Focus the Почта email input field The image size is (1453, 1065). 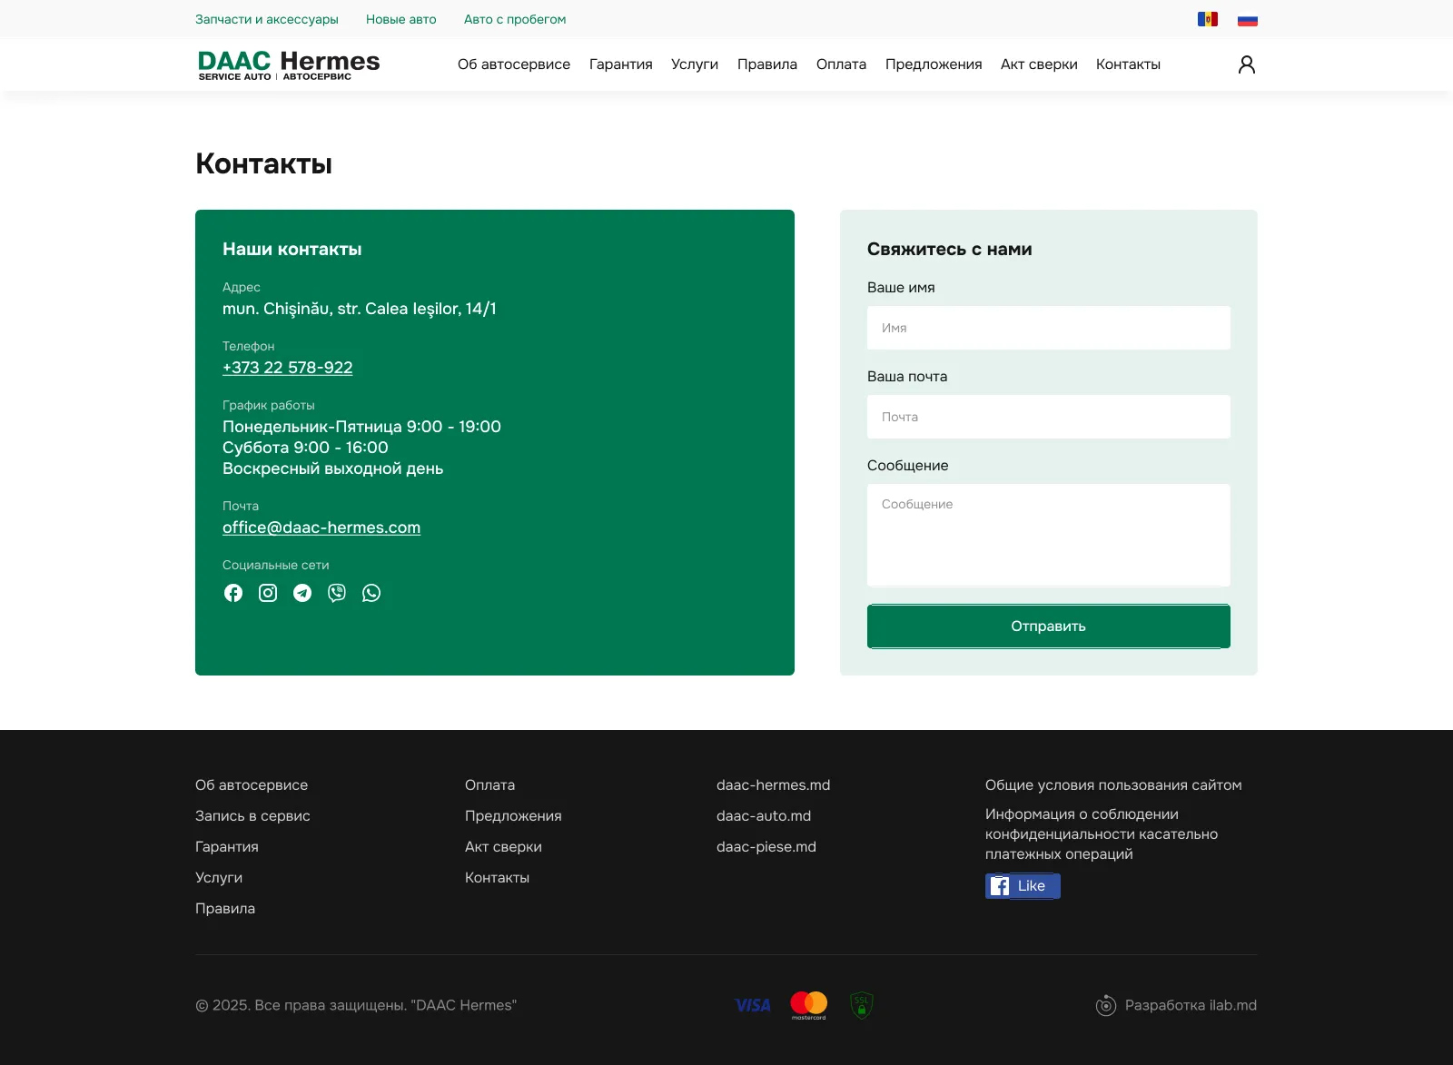tap(1048, 417)
